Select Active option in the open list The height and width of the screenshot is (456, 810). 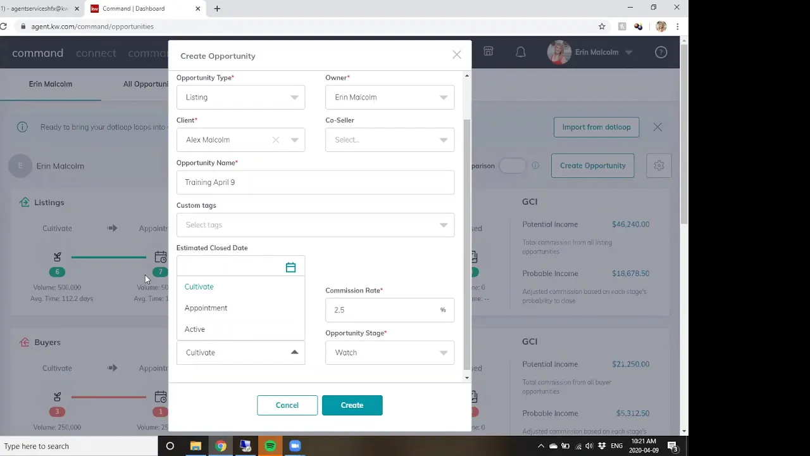240,329
